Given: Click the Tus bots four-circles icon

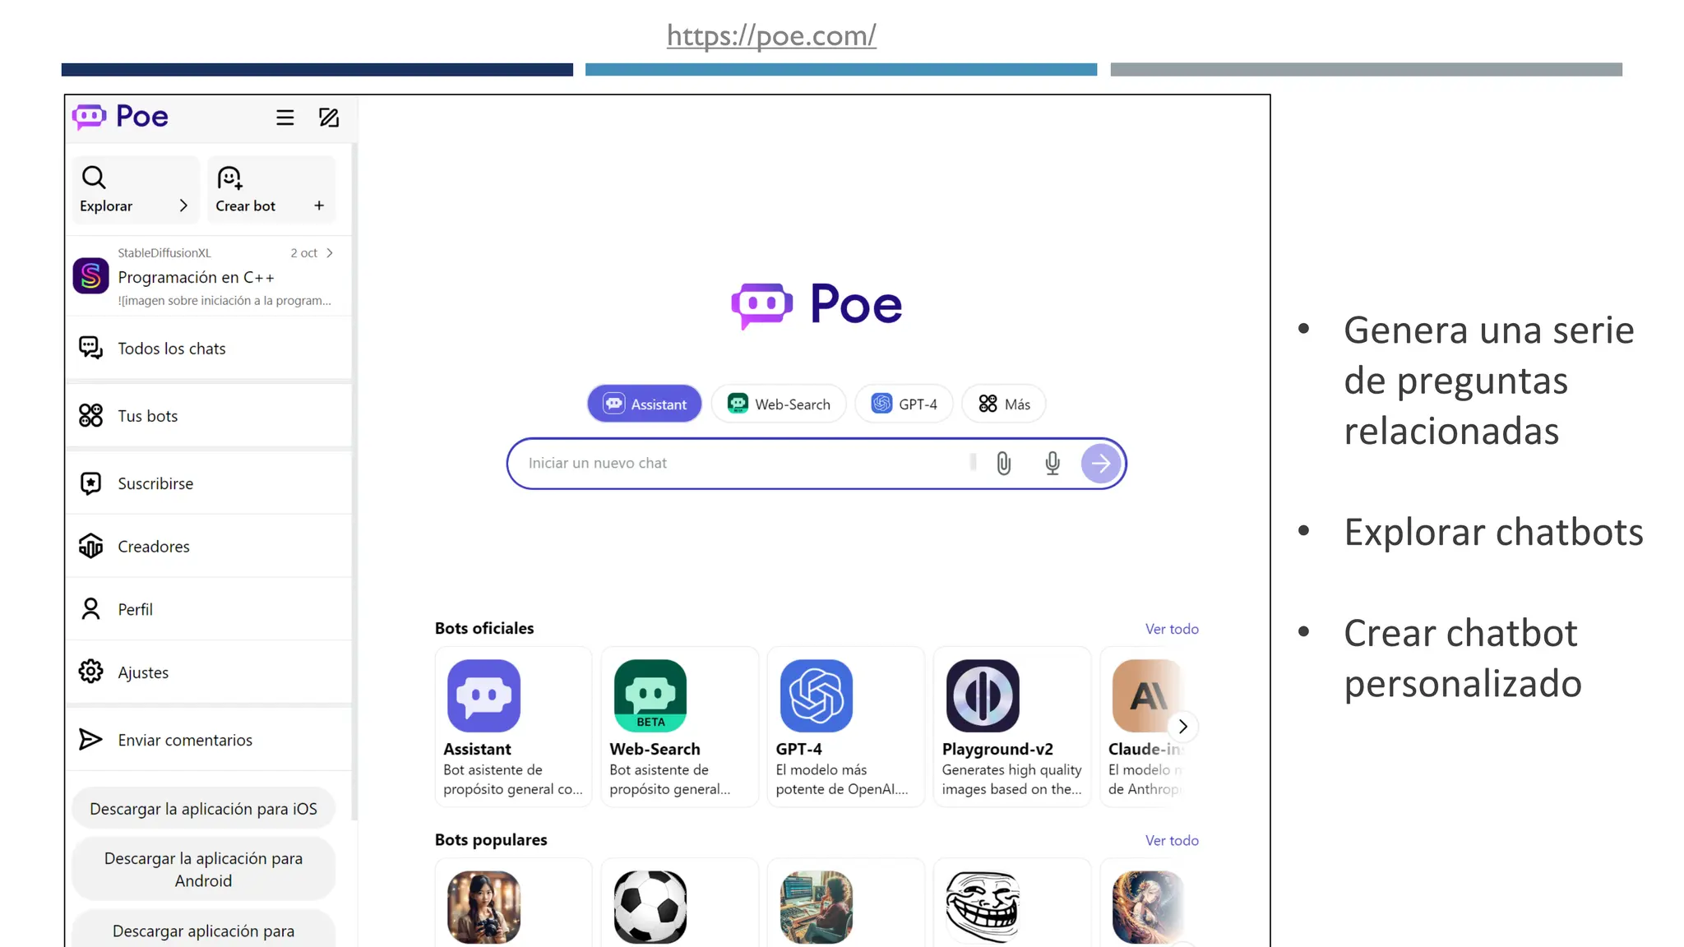Looking at the screenshot, I should (x=90, y=415).
